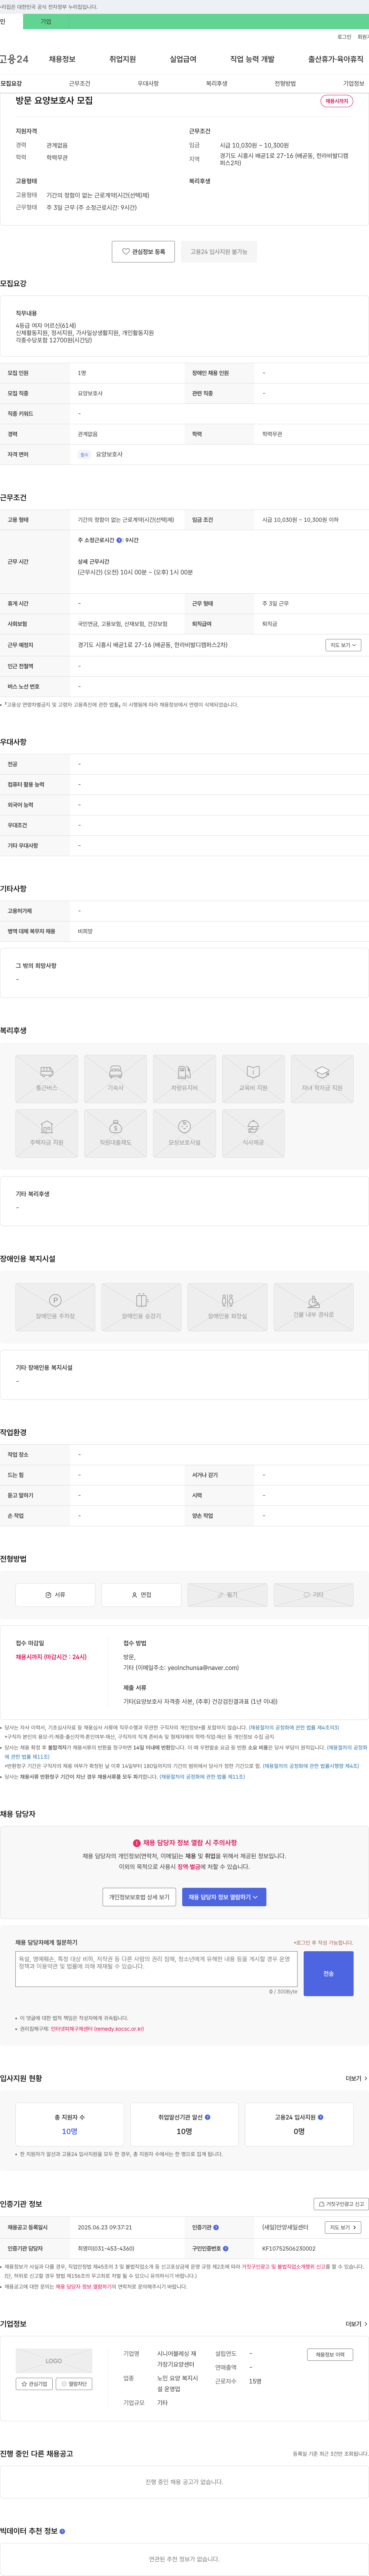Click the blue 전송 button
This screenshot has width=369, height=2576.
pyautogui.click(x=328, y=1973)
